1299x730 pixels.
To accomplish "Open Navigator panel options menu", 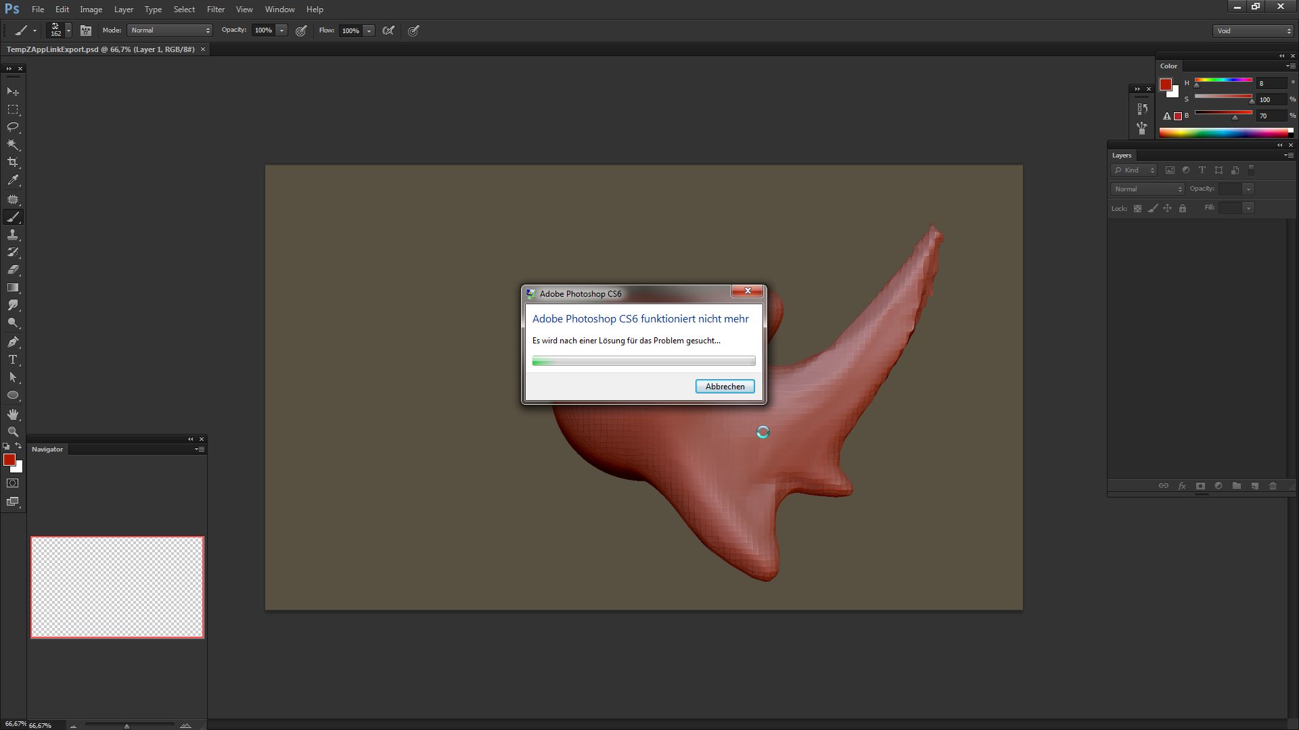I will 200,449.
